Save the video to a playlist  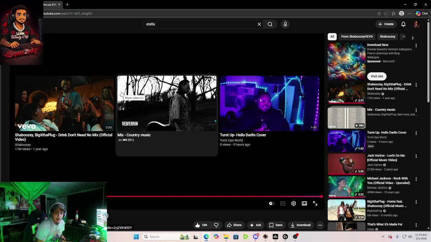275,225
